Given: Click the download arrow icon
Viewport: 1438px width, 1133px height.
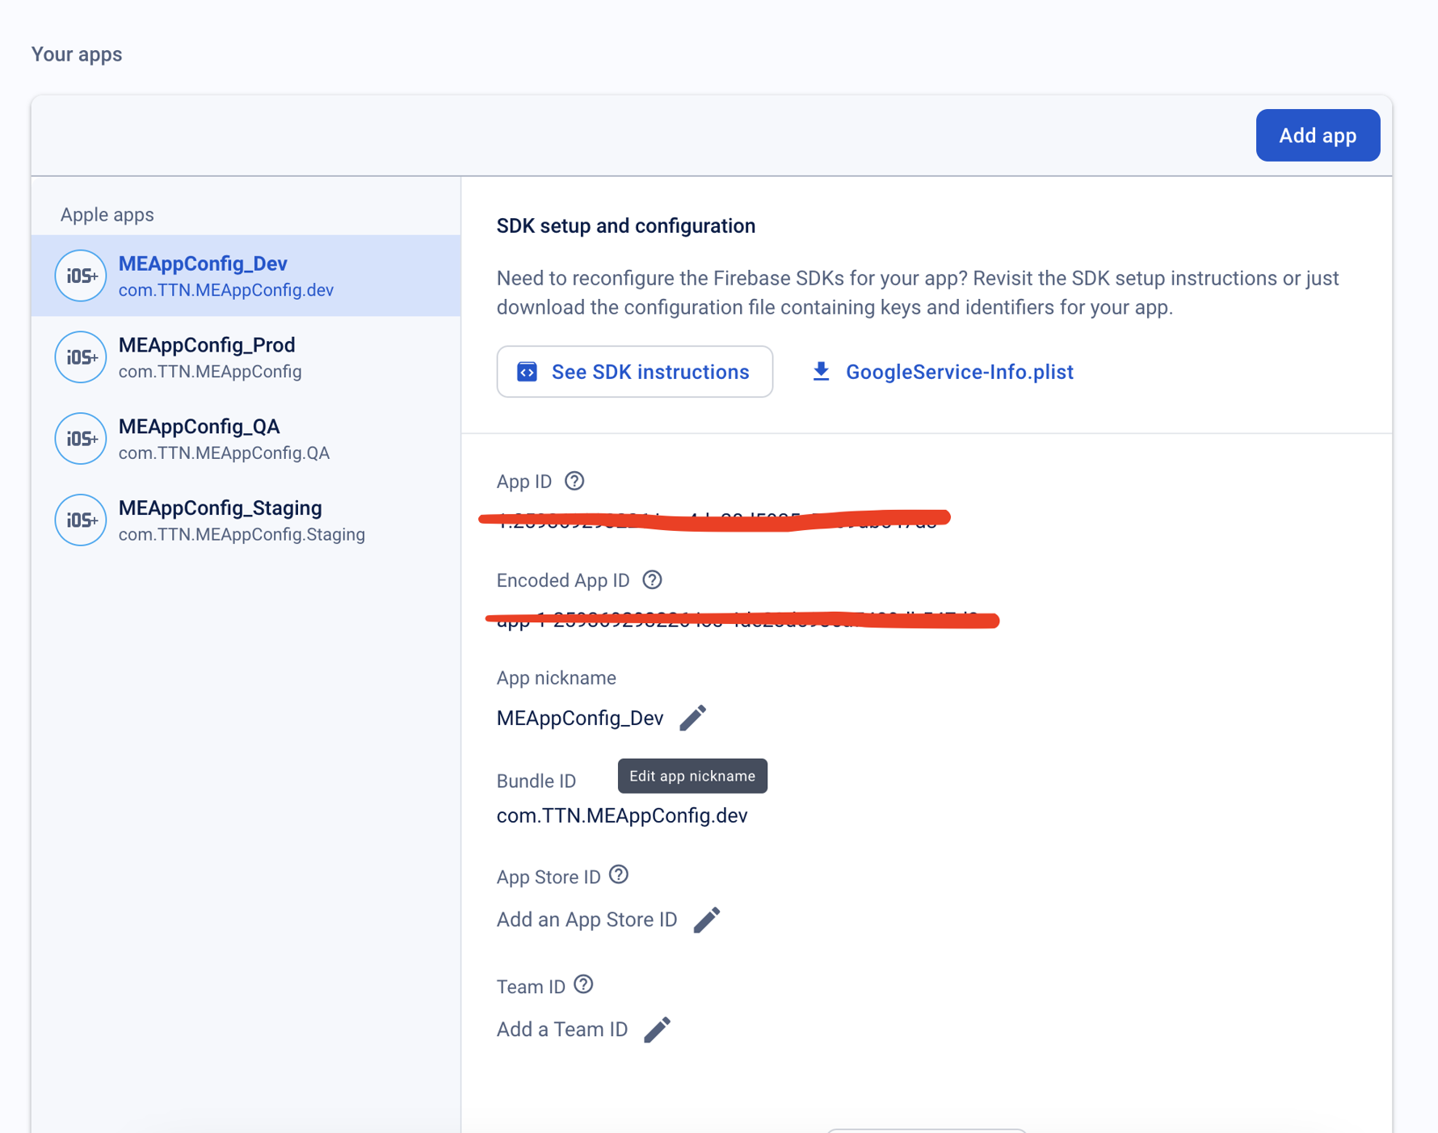Looking at the screenshot, I should [x=821, y=372].
